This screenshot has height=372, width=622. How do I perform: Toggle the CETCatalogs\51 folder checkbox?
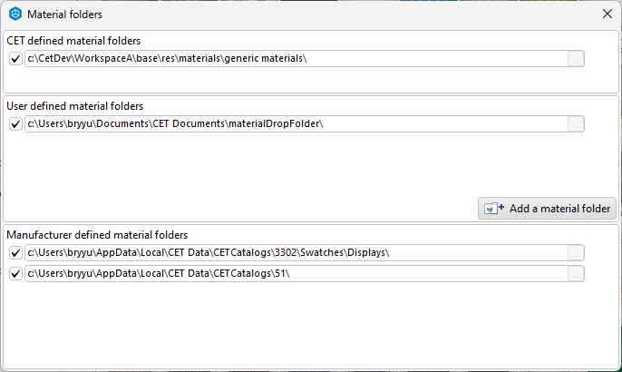pyautogui.click(x=15, y=273)
